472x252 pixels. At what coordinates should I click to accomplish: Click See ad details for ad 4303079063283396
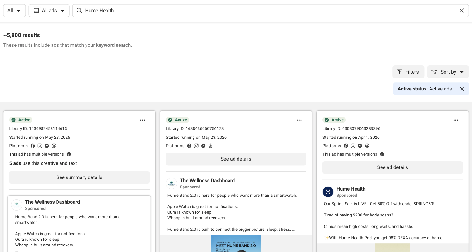point(393,167)
